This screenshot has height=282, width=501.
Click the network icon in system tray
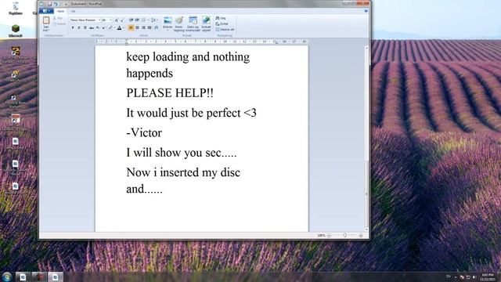[468, 277]
